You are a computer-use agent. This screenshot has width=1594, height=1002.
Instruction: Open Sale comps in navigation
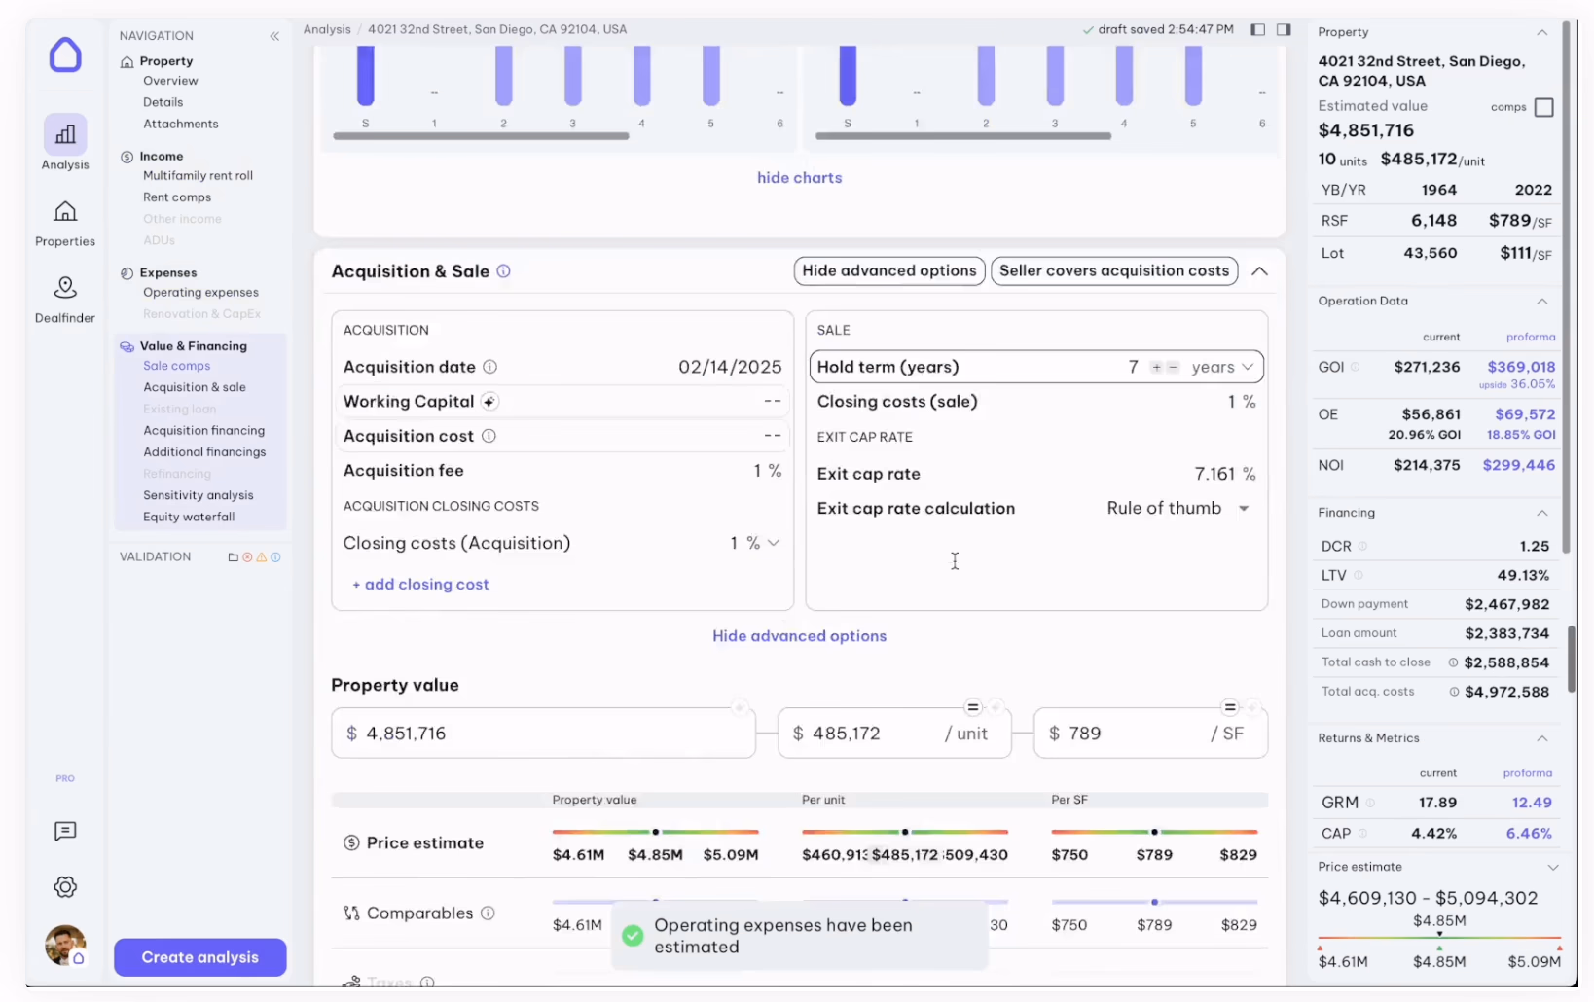click(x=176, y=366)
